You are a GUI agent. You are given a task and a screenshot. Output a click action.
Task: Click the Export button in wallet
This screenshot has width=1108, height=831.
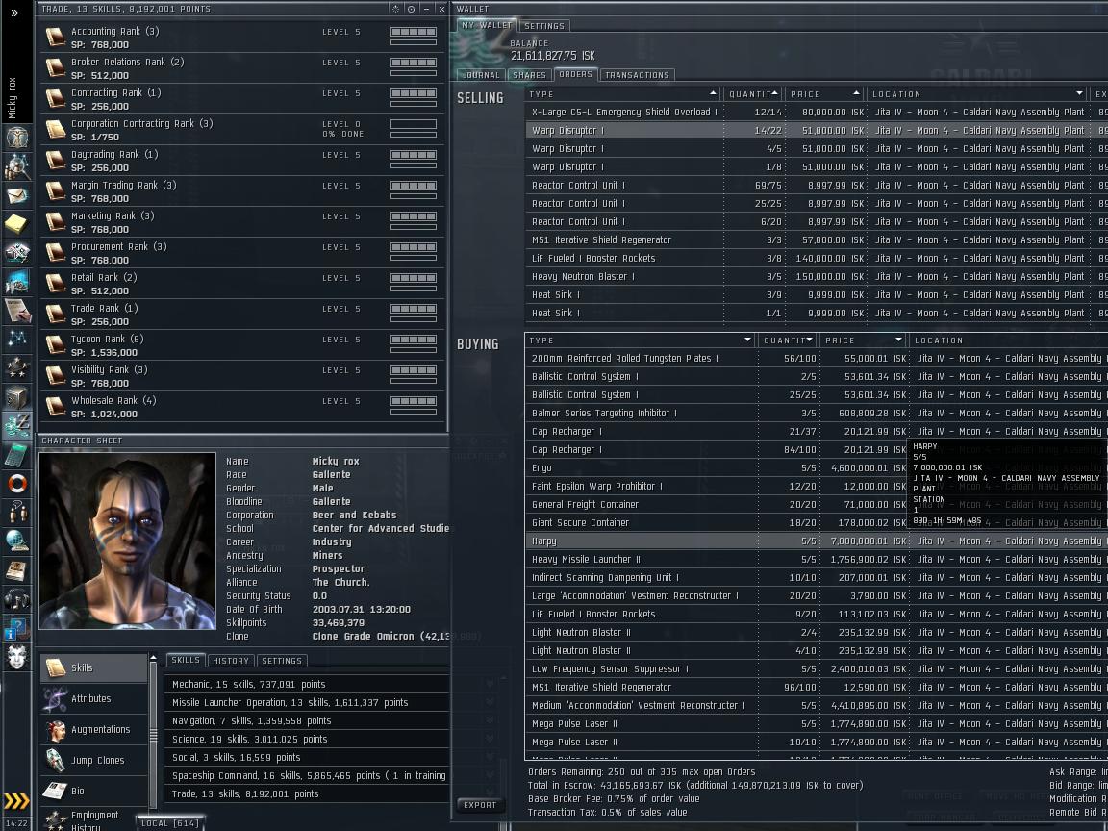480,805
